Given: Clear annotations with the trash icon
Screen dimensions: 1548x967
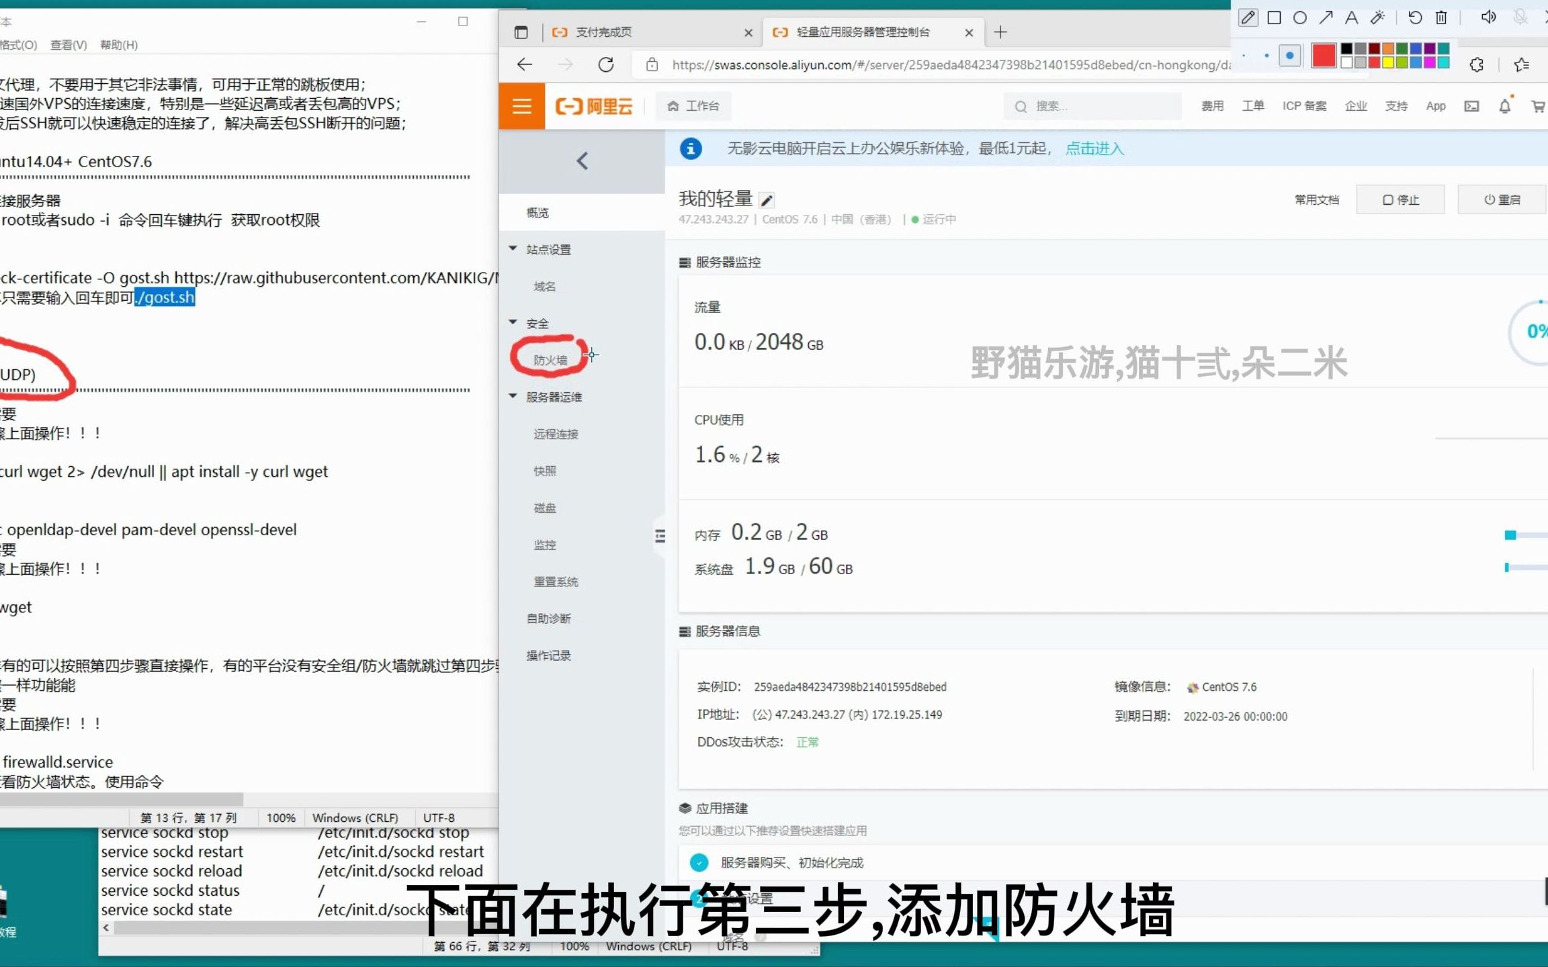Looking at the screenshot, I should pyautogui.click(x=1441, y=17).
